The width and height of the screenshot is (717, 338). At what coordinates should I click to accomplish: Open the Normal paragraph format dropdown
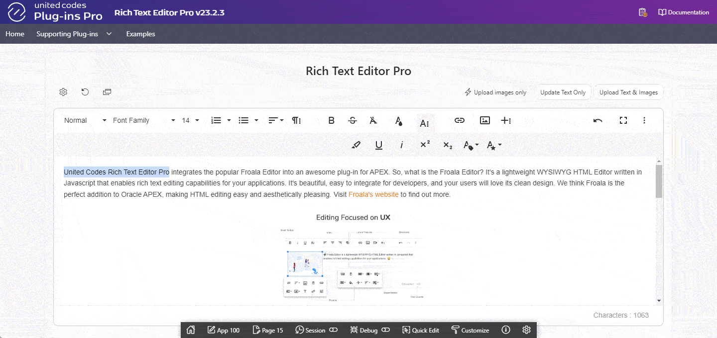coord(85,120)
